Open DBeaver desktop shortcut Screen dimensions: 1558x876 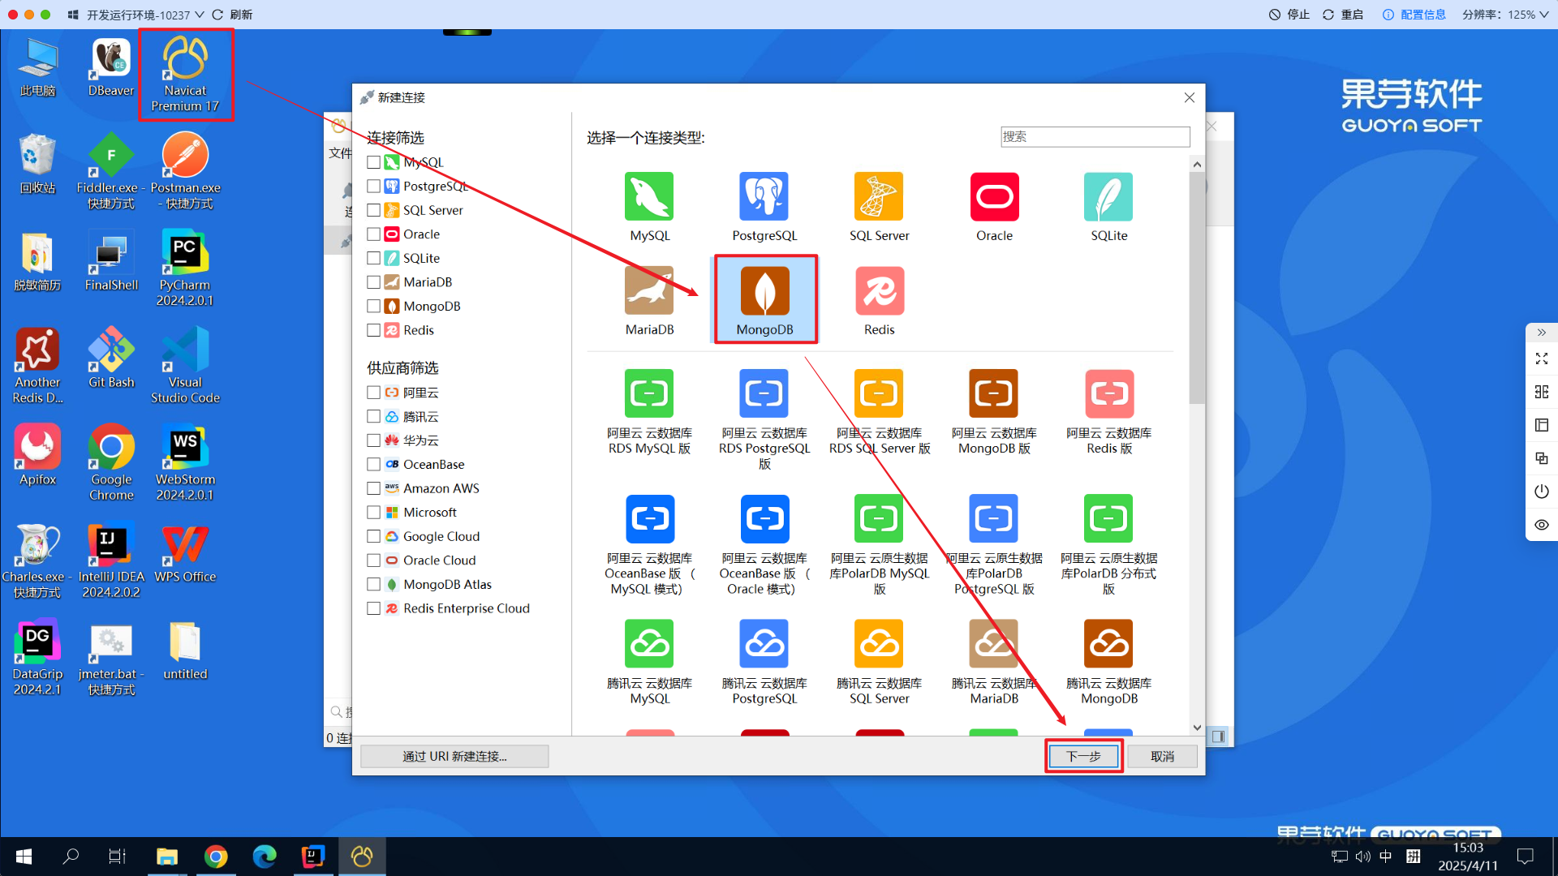(x=111, y=68)
